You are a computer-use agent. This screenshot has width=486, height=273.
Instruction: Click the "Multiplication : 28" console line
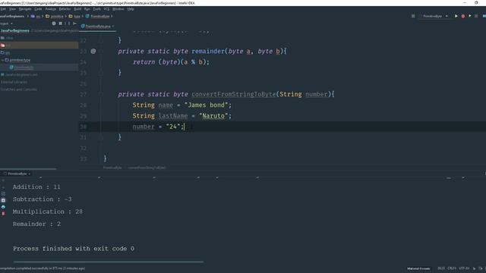(48, 212)
